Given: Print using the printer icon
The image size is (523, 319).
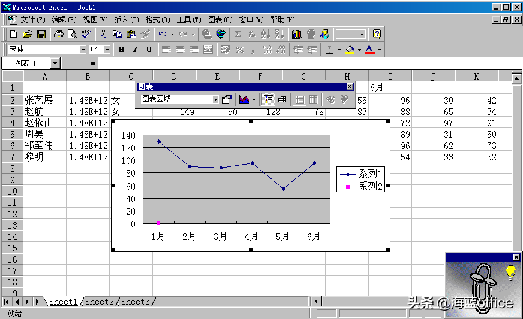Looking at the screenshot, I should pos(59,34).
